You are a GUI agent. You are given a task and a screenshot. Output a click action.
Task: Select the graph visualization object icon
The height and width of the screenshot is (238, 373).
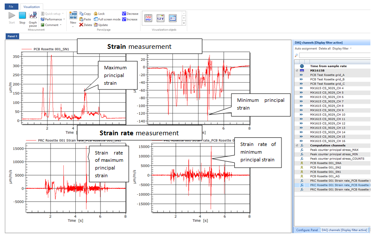[x=148, y=18]
